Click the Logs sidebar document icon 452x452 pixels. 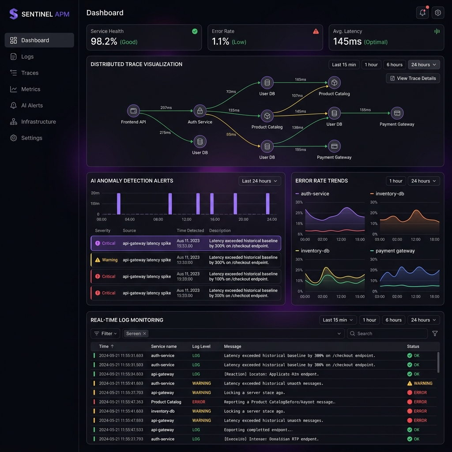(14, 56)
